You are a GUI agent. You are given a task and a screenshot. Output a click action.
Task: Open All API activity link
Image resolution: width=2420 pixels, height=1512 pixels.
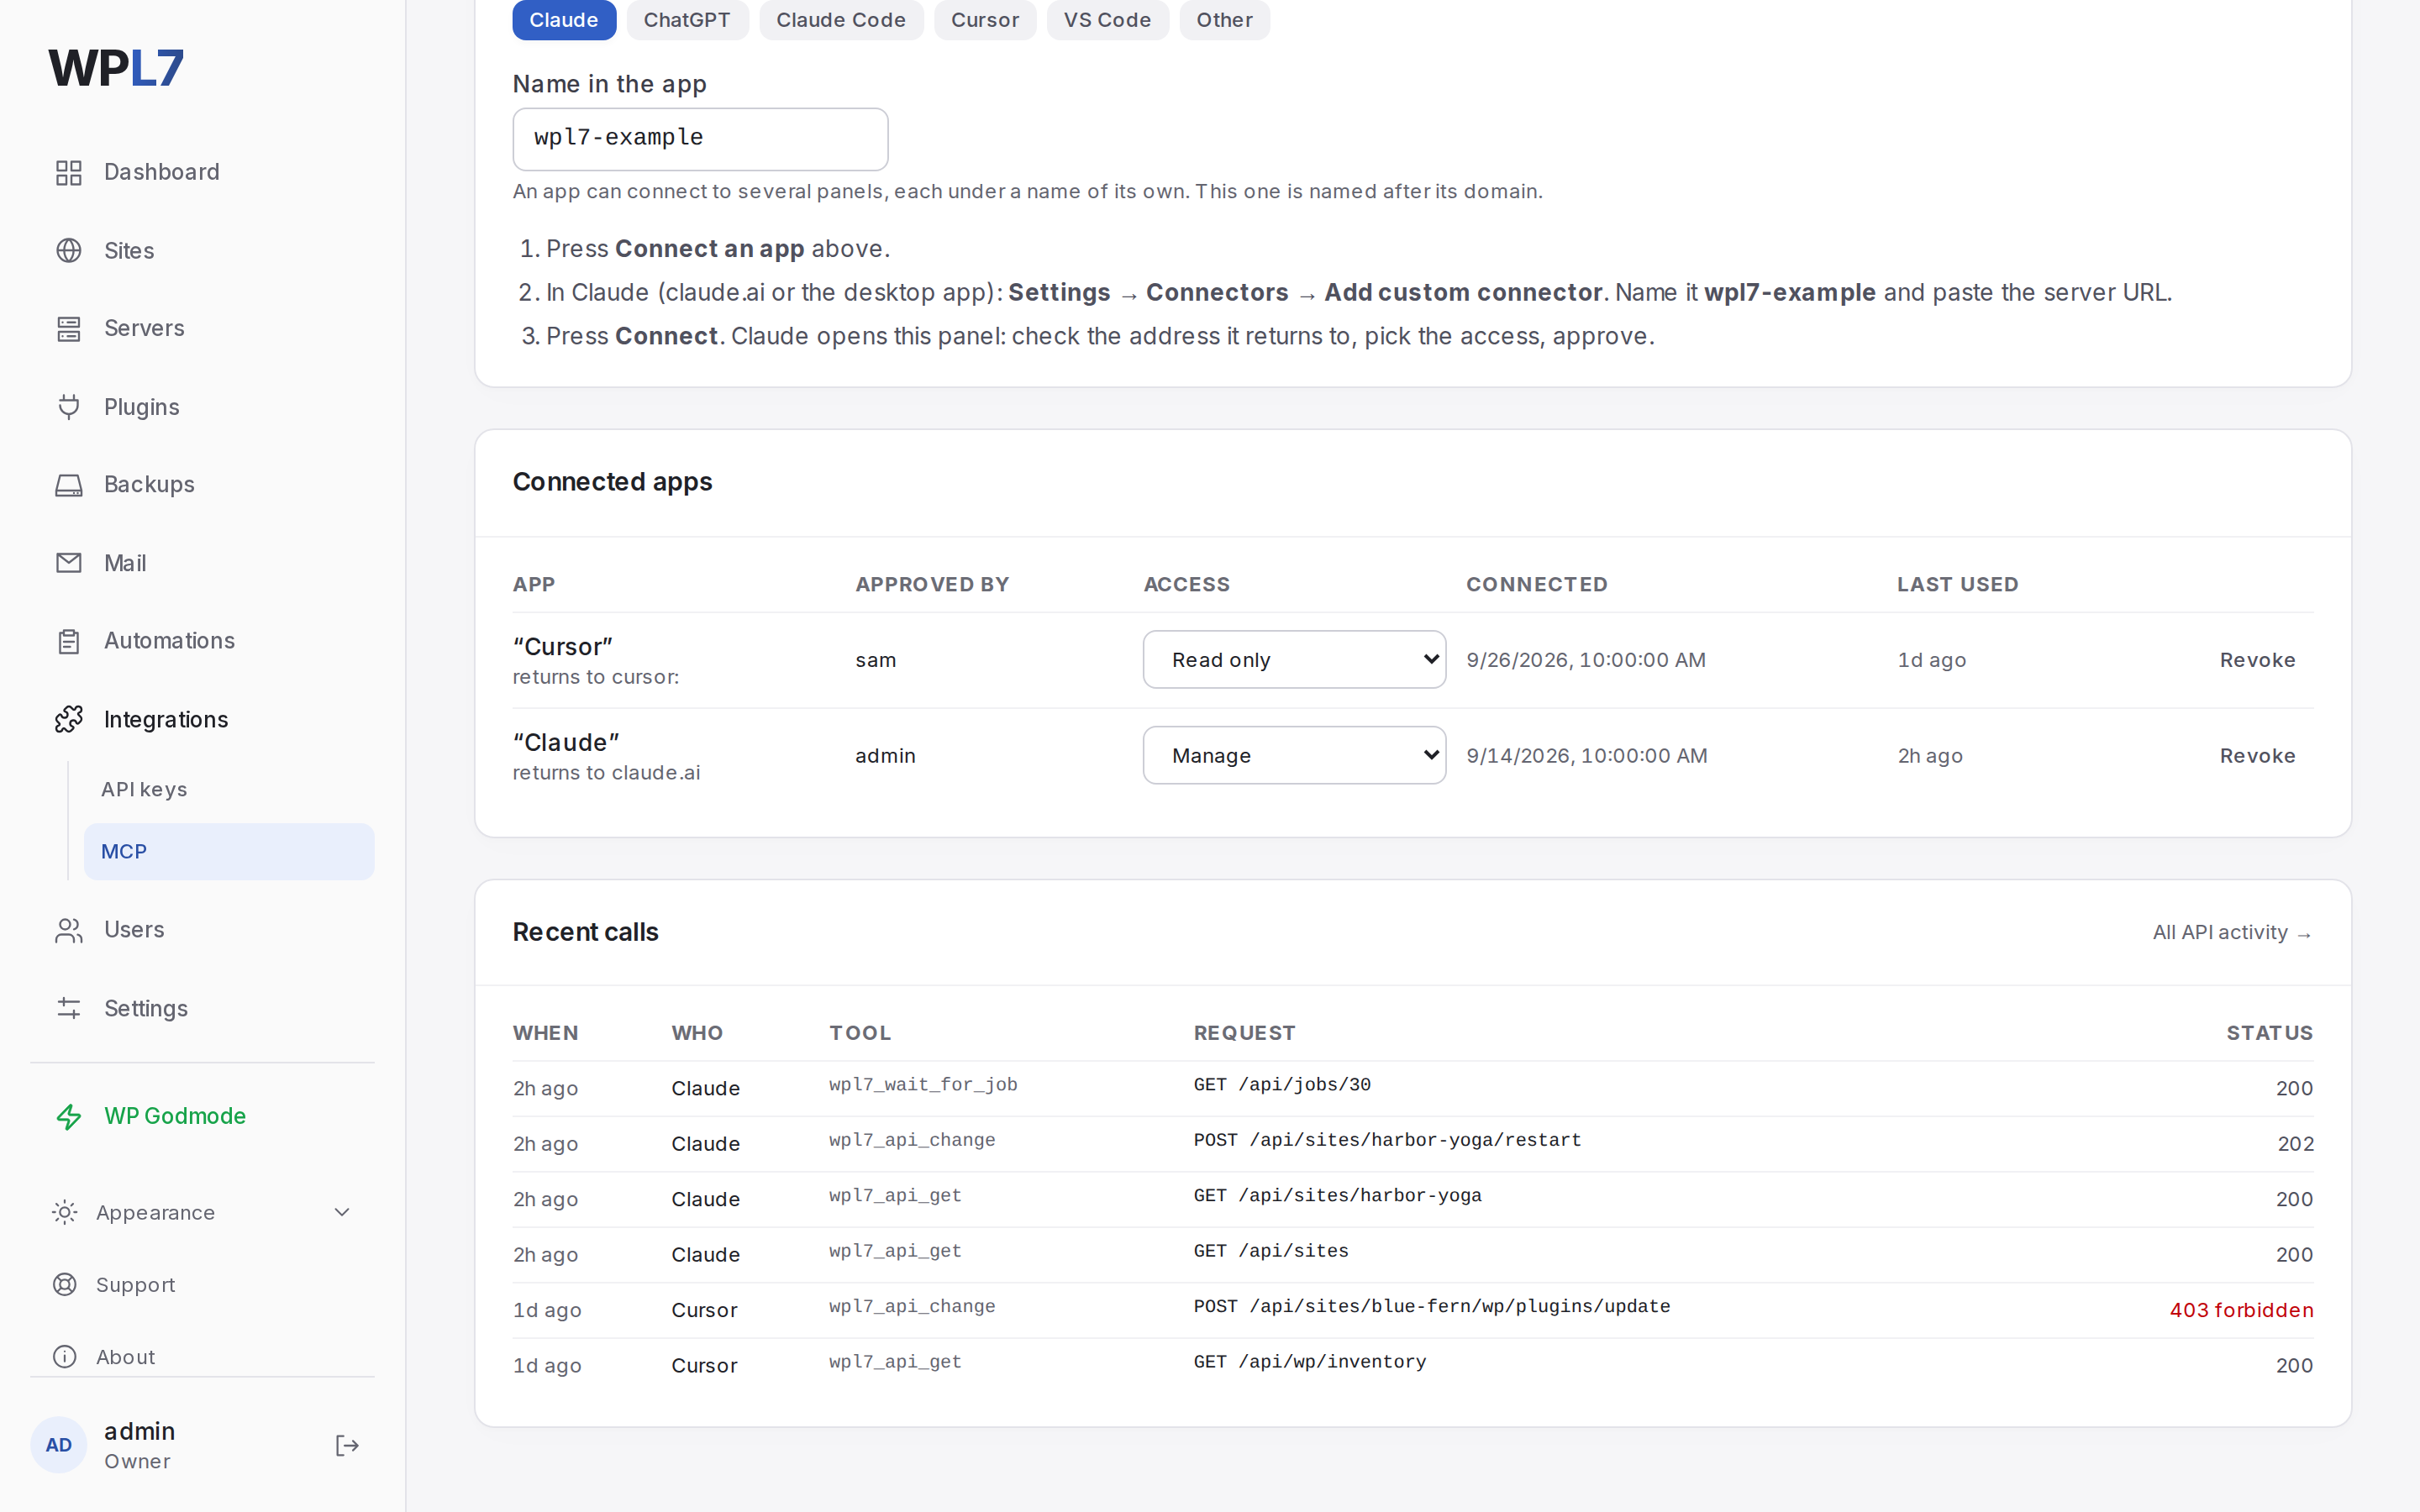(x=2232, y=932)
